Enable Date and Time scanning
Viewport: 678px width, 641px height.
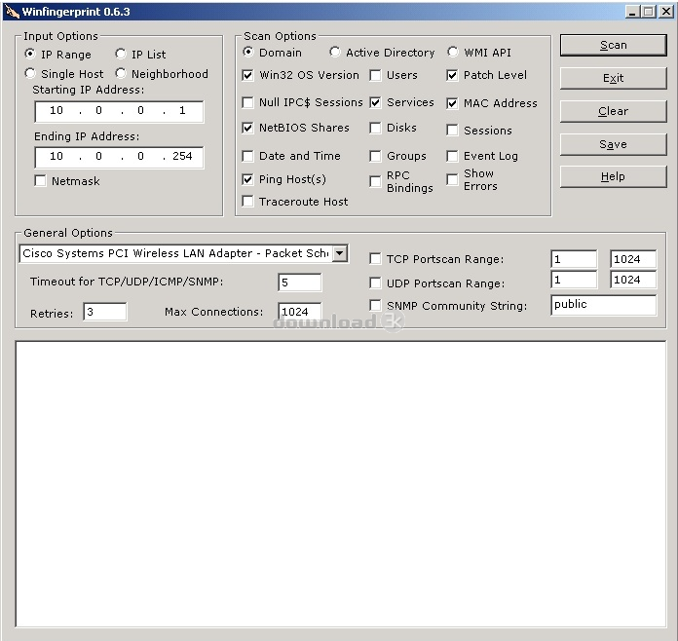247,156
